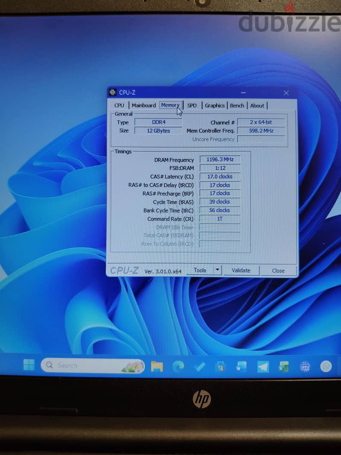Click the 1:12 FSB:DRAM value

click(220, 168)
